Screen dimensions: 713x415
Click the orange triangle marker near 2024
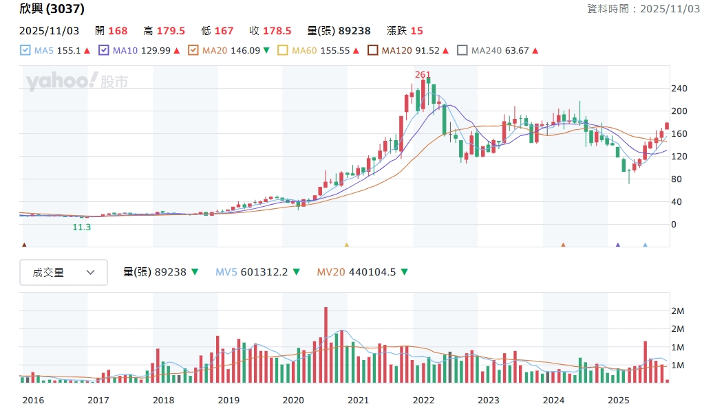point(563,245)
